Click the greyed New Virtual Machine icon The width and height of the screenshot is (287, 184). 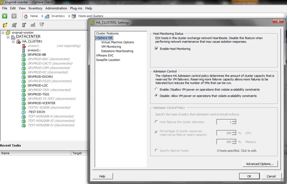click(33, 25)
